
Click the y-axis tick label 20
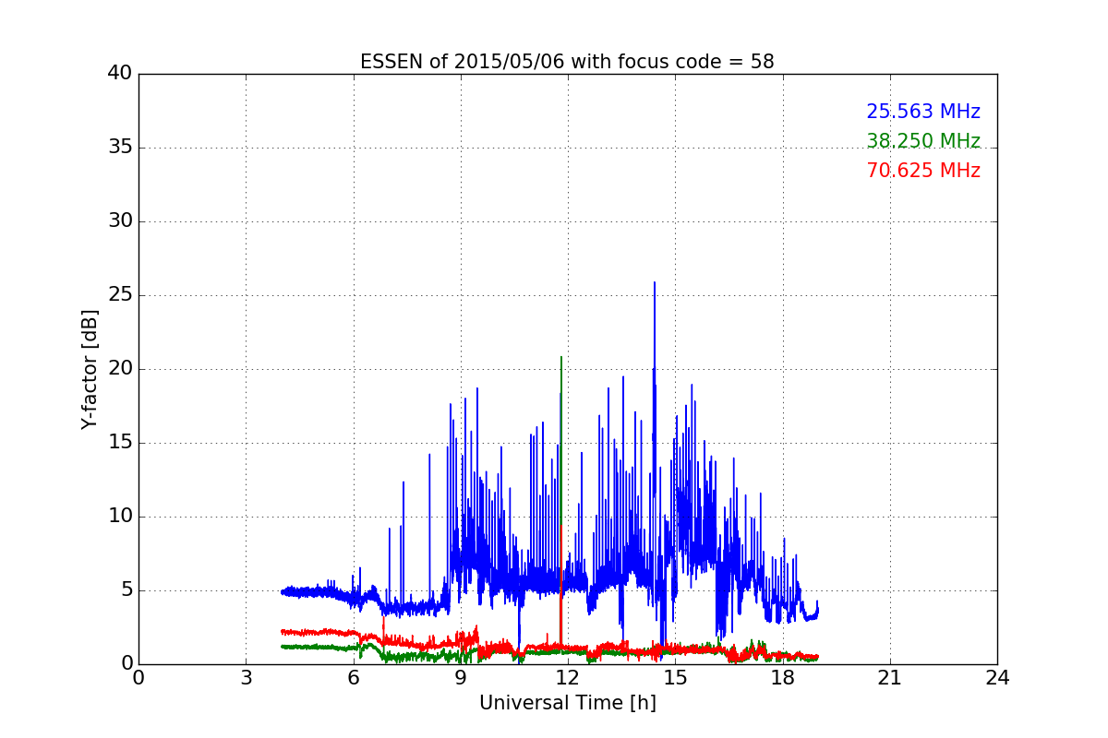(x=119, y=369)
